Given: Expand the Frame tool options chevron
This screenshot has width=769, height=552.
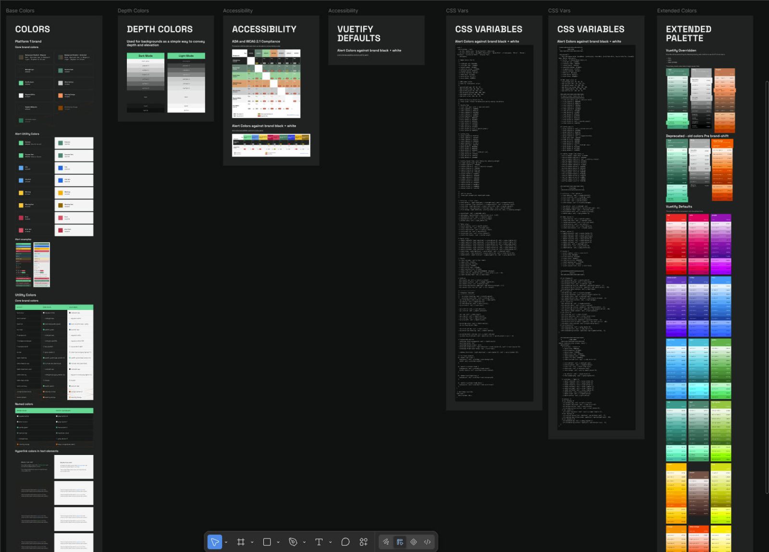Looking at the screenshot, I should click(252, 542).
